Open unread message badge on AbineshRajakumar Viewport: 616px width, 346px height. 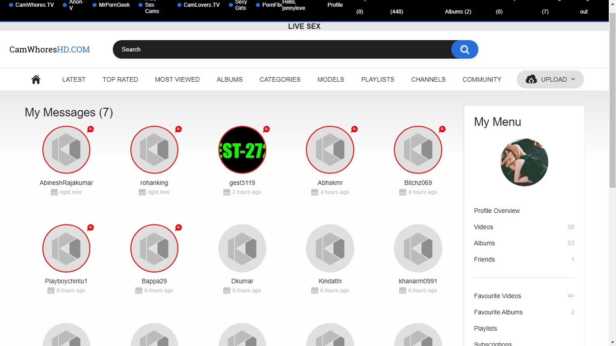90,129
